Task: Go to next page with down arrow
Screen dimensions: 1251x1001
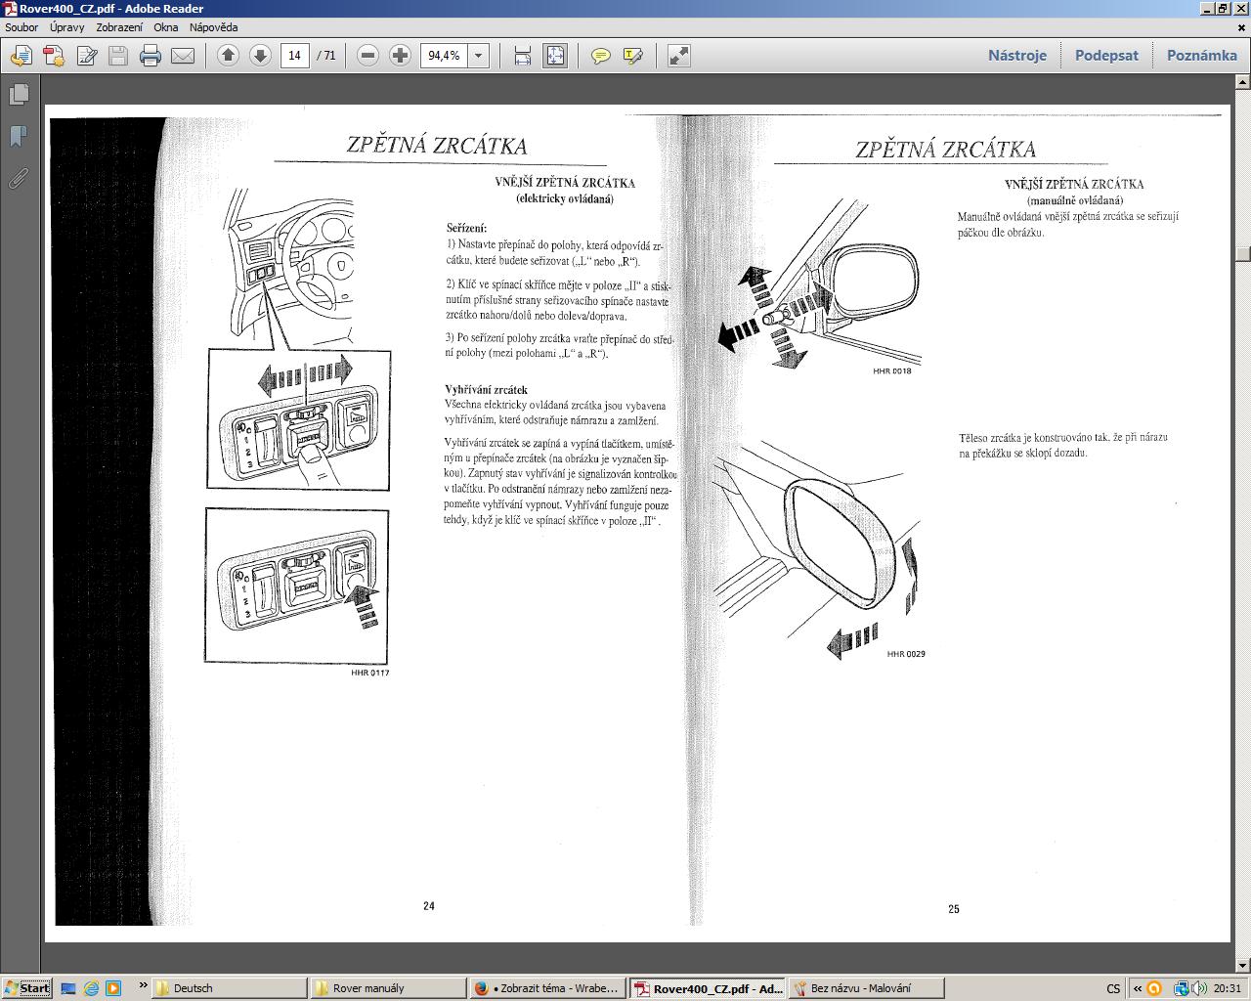Action: click(260, 56)
